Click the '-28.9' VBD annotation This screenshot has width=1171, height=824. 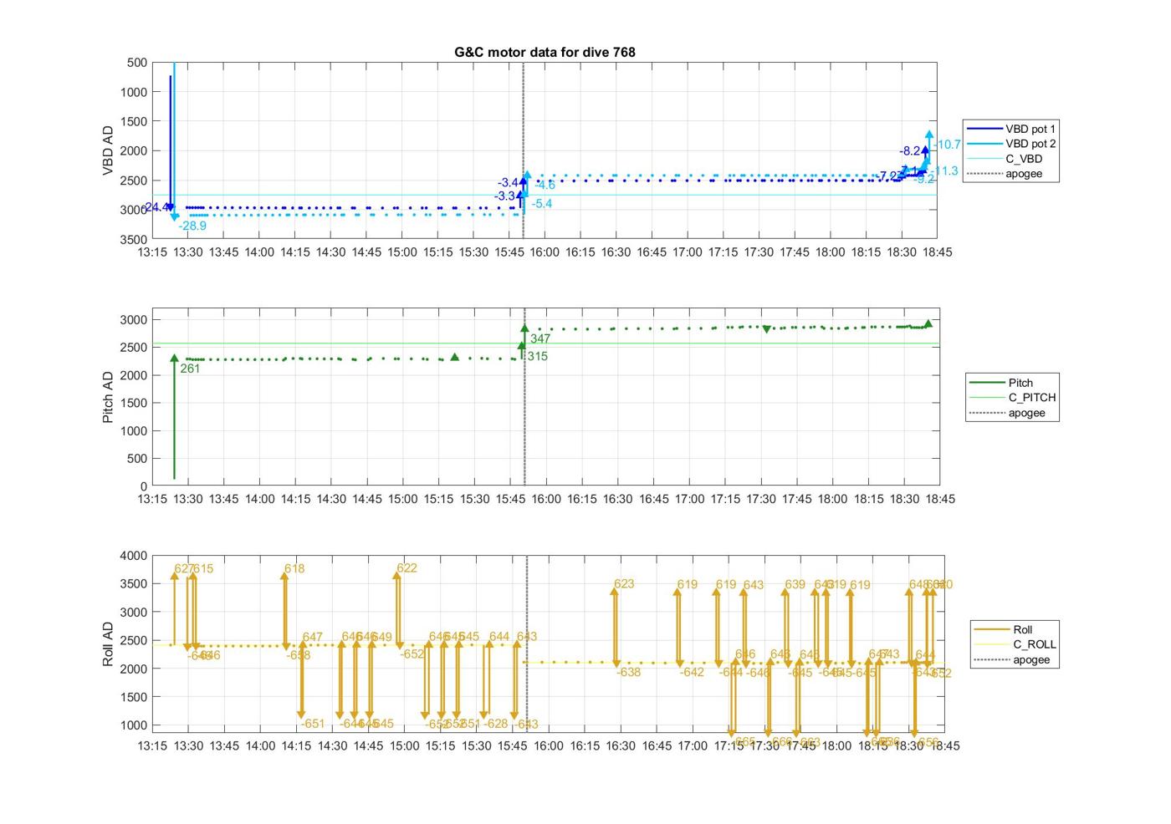192,226
